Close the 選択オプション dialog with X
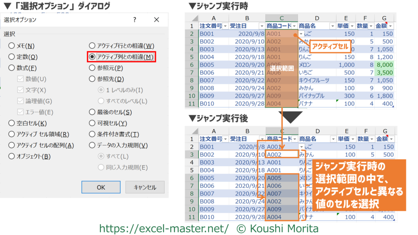The width and height of the screenshot is (418, 235). pos(157,20)
